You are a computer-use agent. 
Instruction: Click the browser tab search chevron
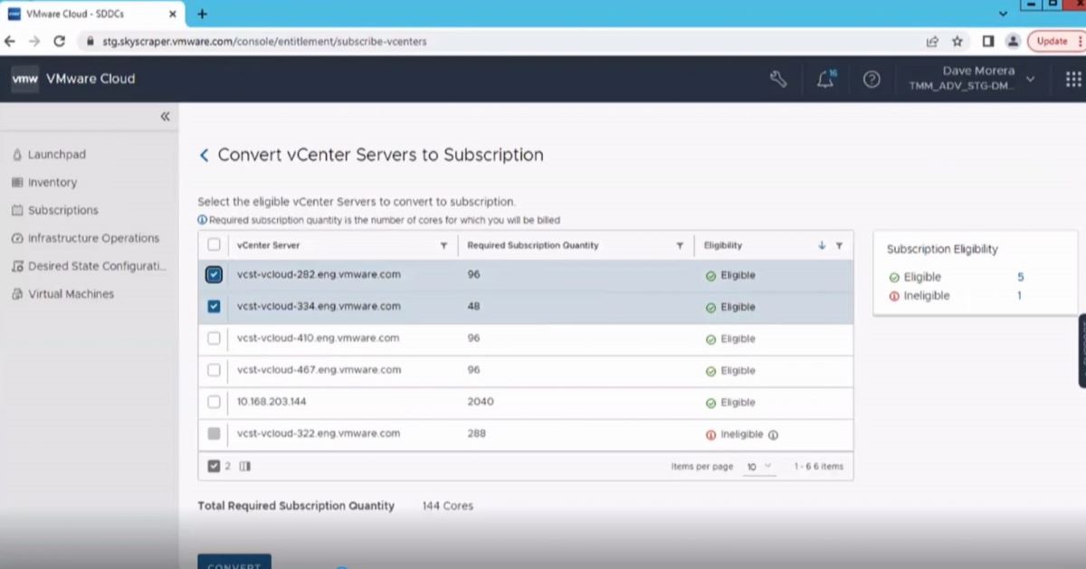[x=1003, y=14]
